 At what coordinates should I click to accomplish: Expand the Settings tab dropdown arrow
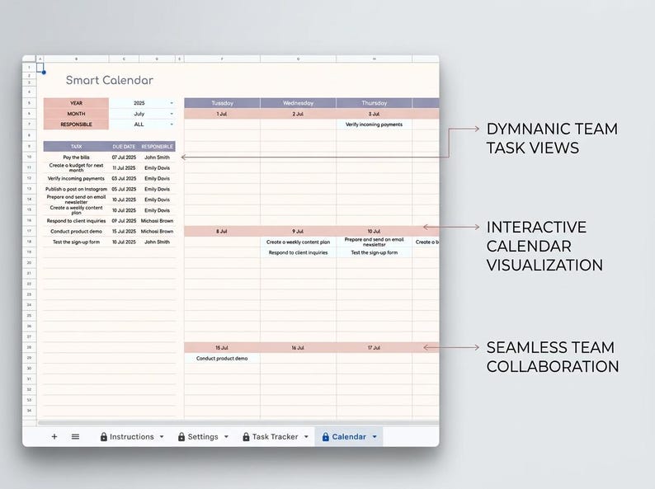226,437
